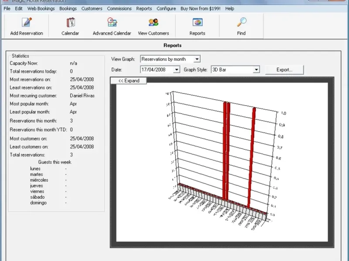Open the Customers menu

(92, 9)
